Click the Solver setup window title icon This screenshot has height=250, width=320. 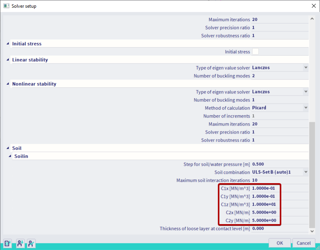tap(6, 6)
